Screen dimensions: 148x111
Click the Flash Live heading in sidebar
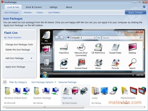pyautogui.click(x=11, y=33)
